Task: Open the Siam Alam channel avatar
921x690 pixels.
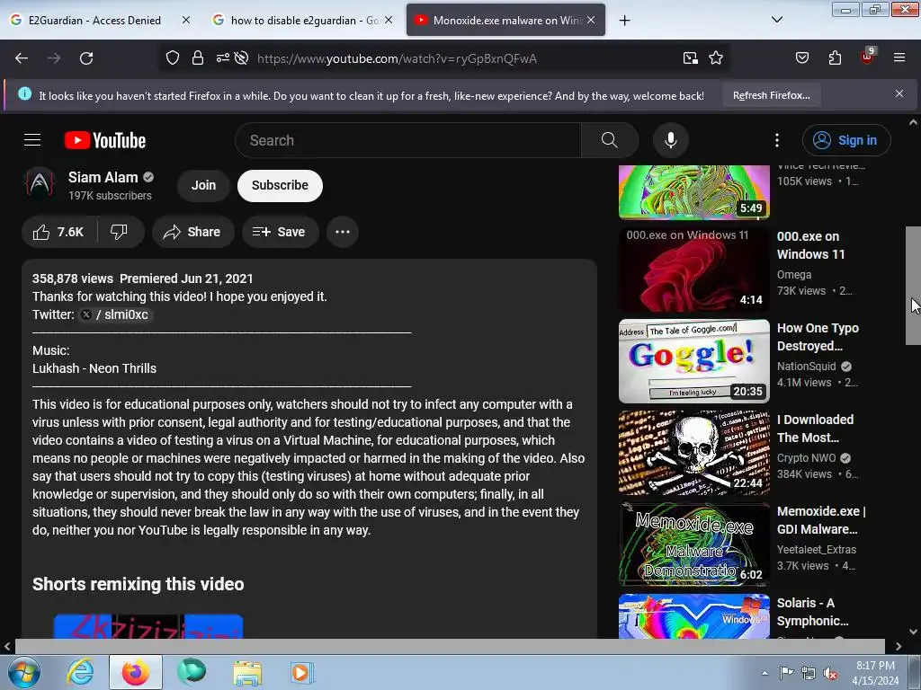Action: tap(40, 183)
